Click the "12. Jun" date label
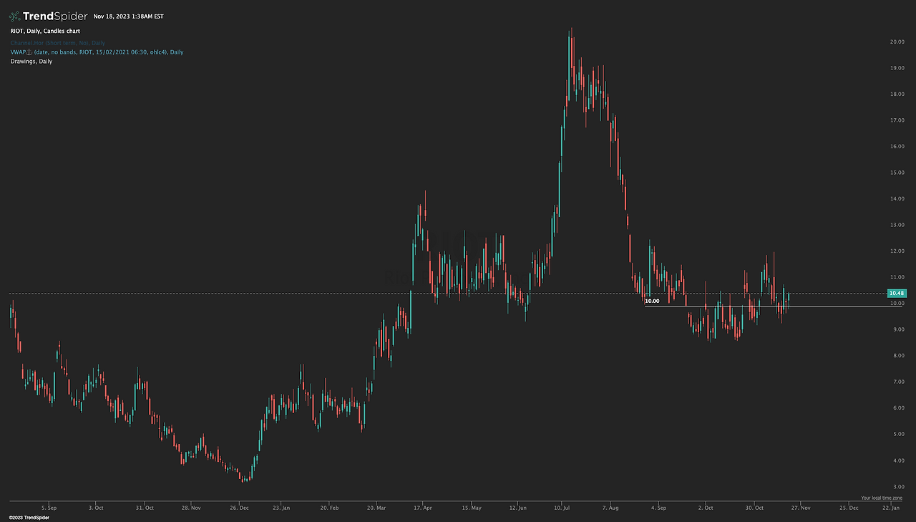The height and width of the screenshot is (522, 916). coord(519,508)
